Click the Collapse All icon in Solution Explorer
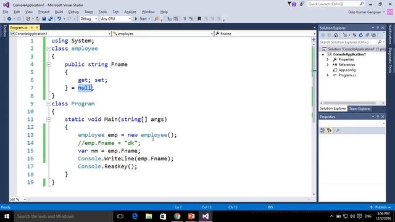The height and width of the screenshot is (222, 395). point(367,35)
